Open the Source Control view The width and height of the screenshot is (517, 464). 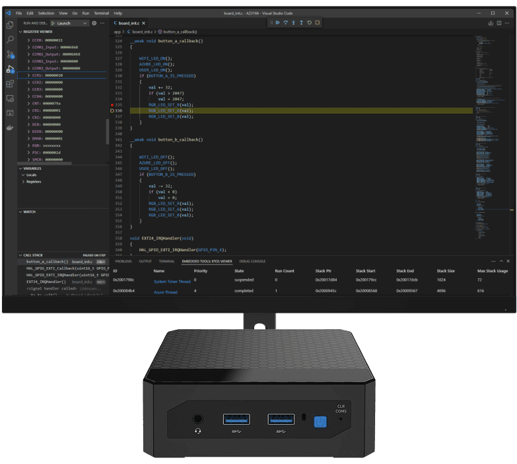pos(10,54)
